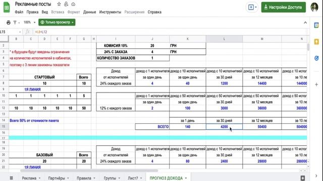This screenshot has width=323, height=181.
Task: Click the cell with value 140
Action: (187, 127)
